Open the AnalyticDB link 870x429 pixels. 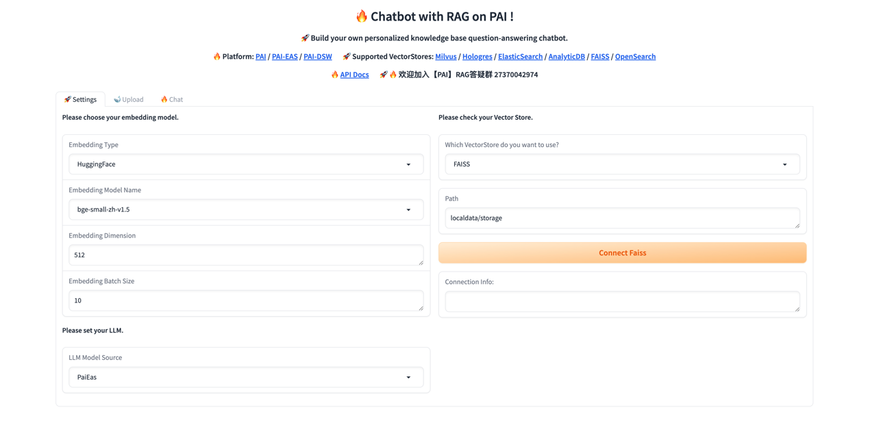566,56
